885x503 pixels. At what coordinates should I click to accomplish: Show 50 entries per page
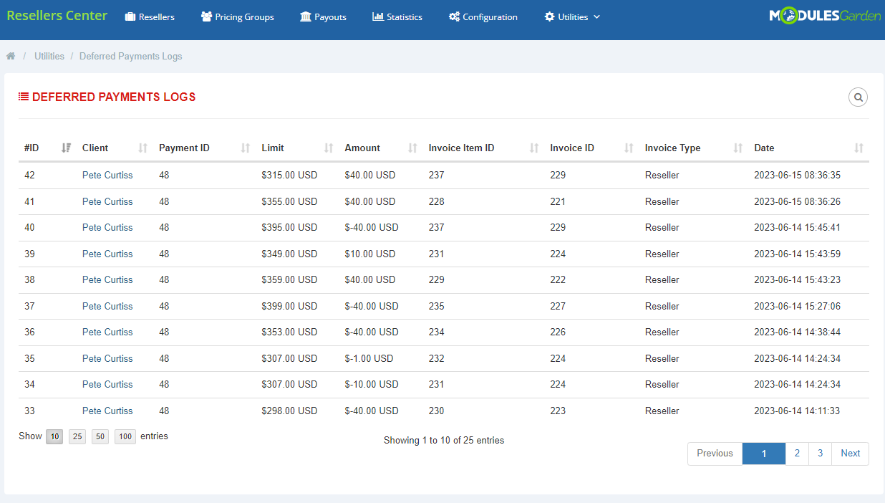(x=100, y=436)
